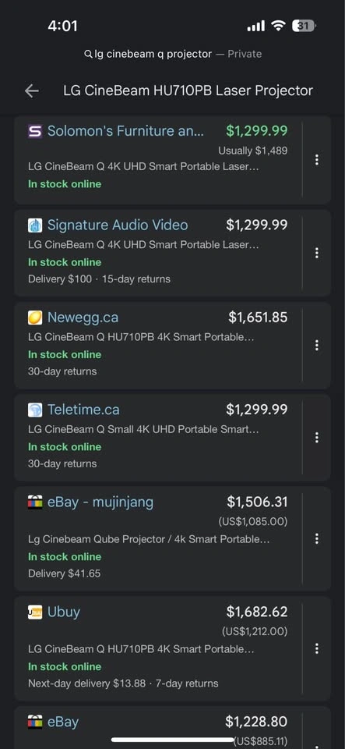This screenshot has width=345, height=749.
Task: Open the eBay - mujinjang listing
Action: click(100, 502)
